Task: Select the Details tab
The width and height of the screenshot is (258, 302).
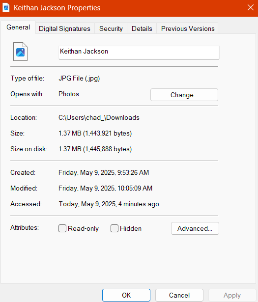Action: click(142, 28)
